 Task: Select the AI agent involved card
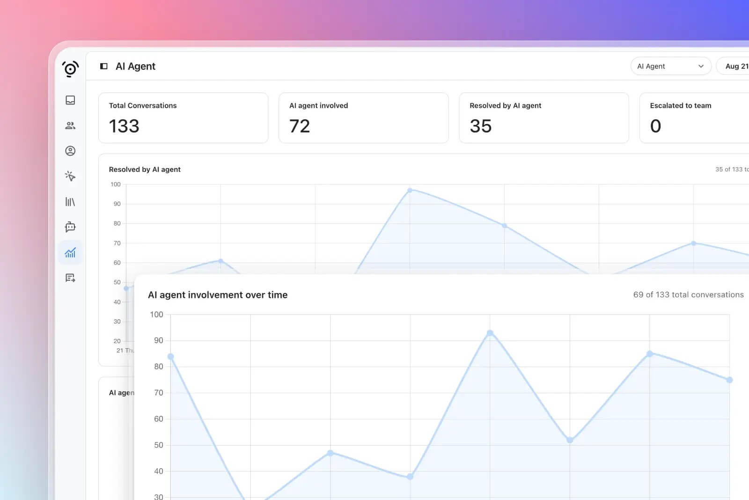(x=364, y=118)
